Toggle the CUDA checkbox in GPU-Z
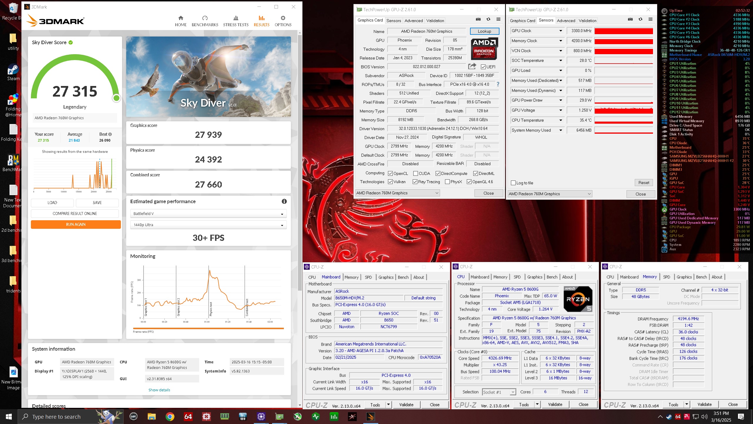Viewport: 753px width, 424px height. click(416, 173)
